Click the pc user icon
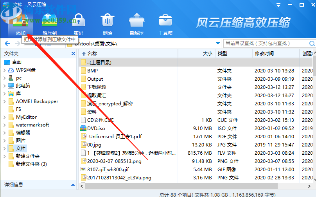This screenshot has height=197, width=316. [x=11, y=78]
